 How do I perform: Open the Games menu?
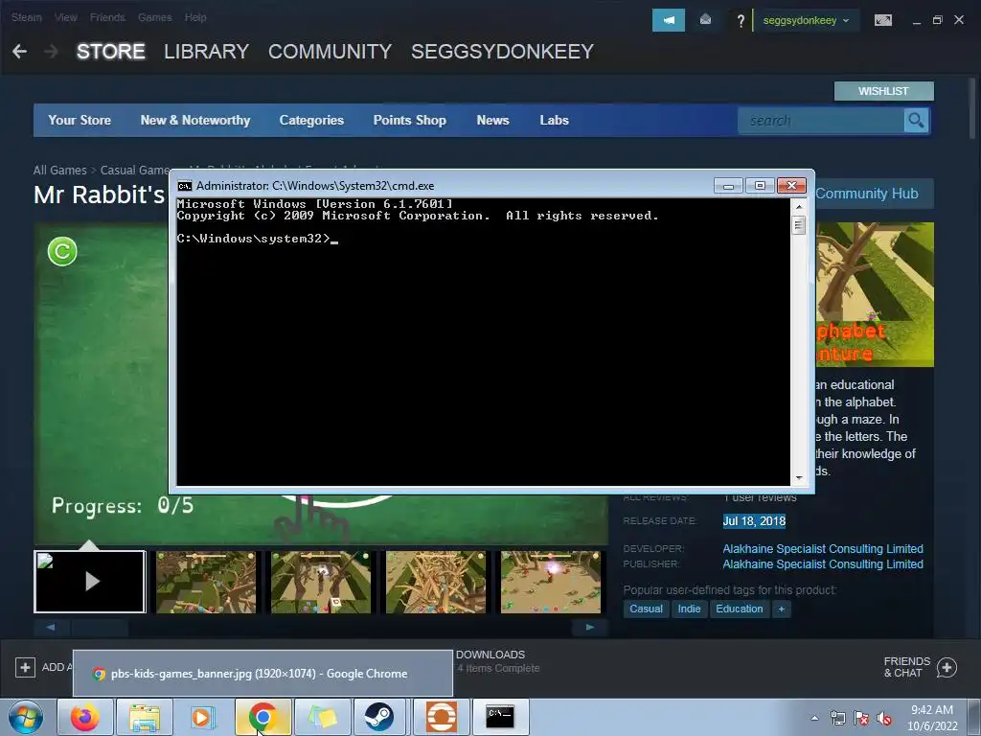tap(155, 17)
